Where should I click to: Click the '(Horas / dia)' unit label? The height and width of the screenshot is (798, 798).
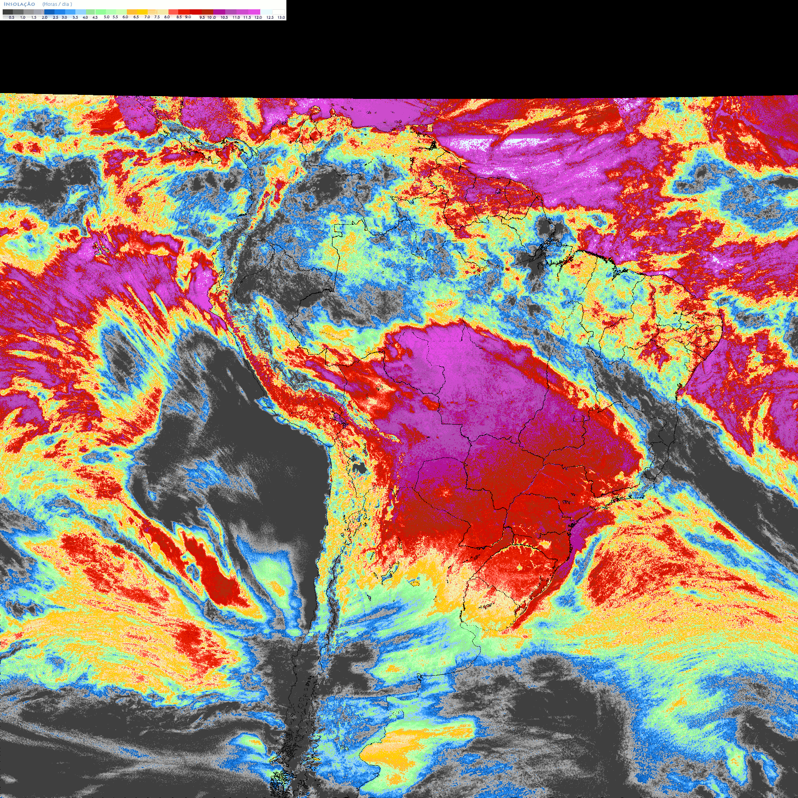point(57,4)
